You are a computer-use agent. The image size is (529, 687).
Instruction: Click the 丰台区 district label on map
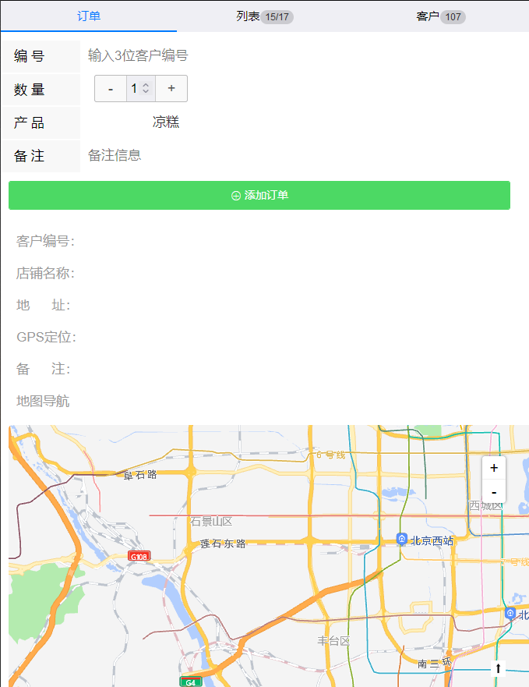[x=333, y=641]
